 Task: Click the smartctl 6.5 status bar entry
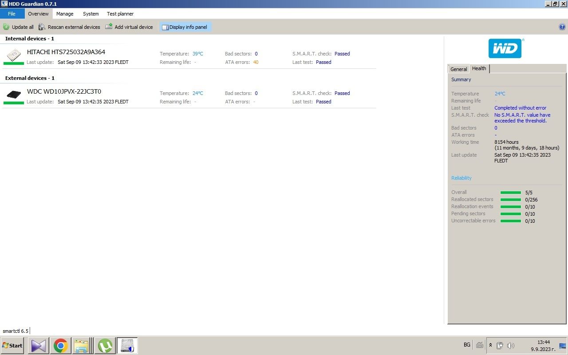[x=16, y=331]
